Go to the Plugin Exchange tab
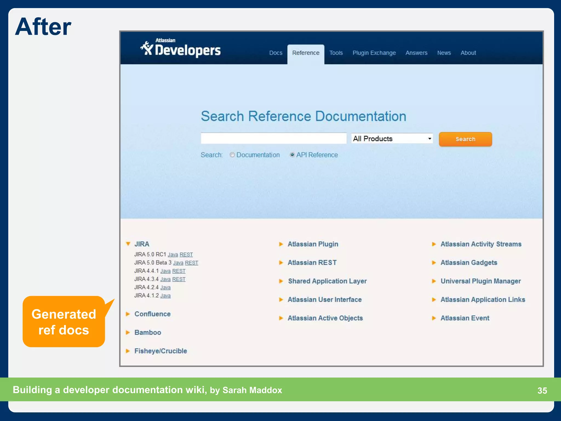Viewport: 561px width, 421px height. pyautogui.click(x=374, y=53)
